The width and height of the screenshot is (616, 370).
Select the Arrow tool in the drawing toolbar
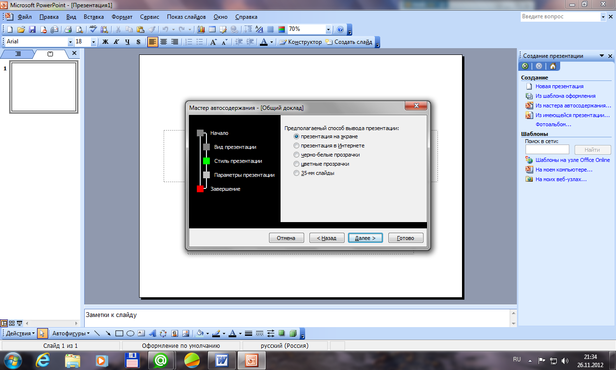click(108, 333)
